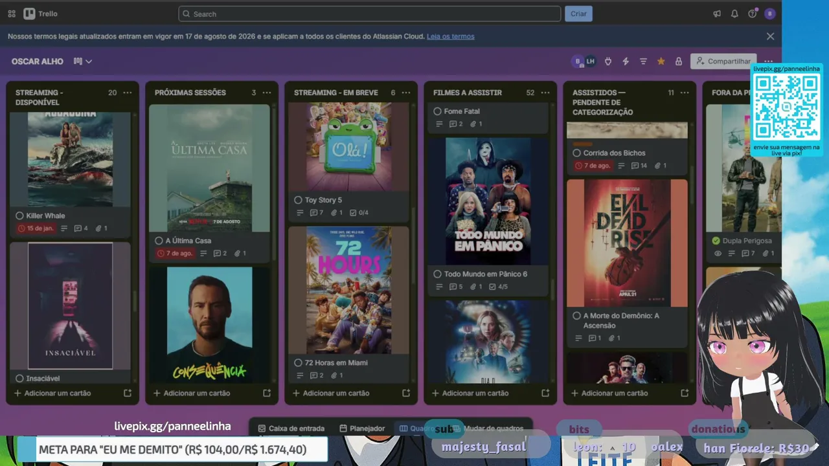Click the search field
The image size is (829, 466).
[369, 14]
